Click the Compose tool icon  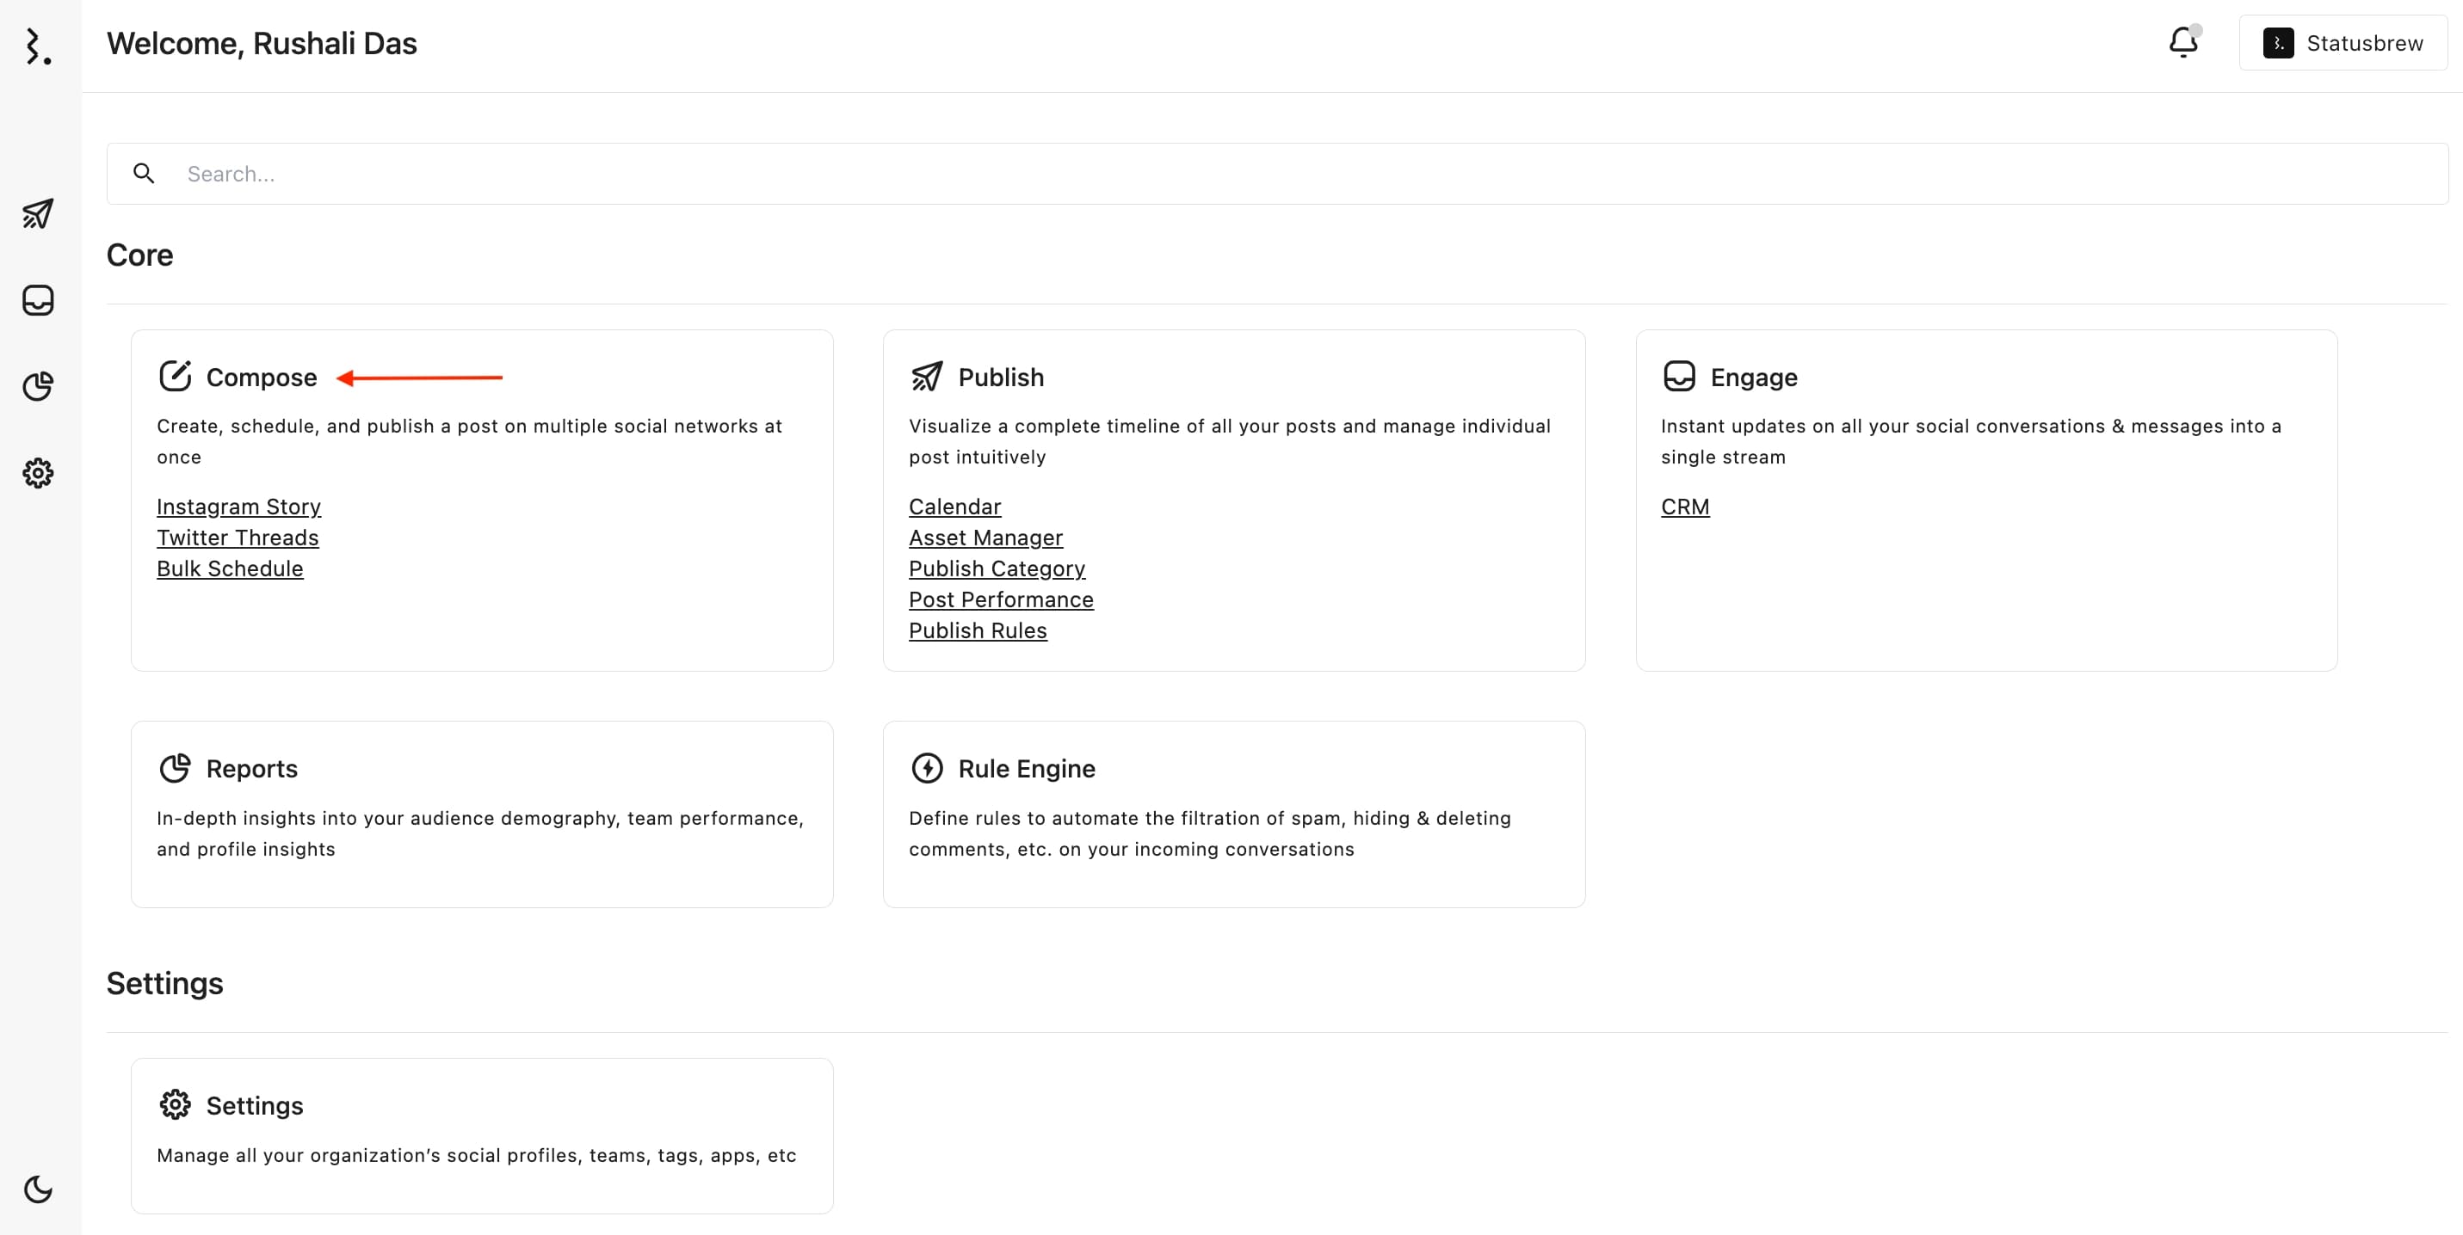point(175,375)
